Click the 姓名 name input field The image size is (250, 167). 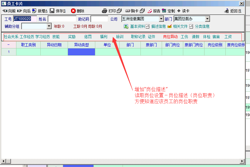(62, 19)
